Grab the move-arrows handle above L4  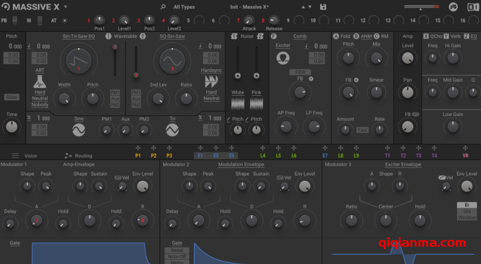262,148
